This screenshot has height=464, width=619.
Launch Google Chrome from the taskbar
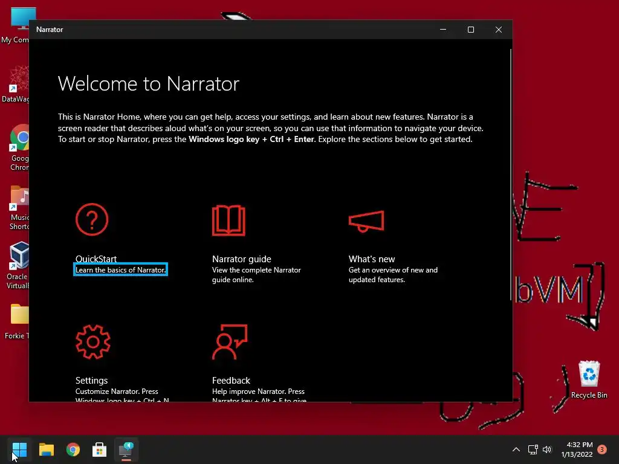coord(73,449)
